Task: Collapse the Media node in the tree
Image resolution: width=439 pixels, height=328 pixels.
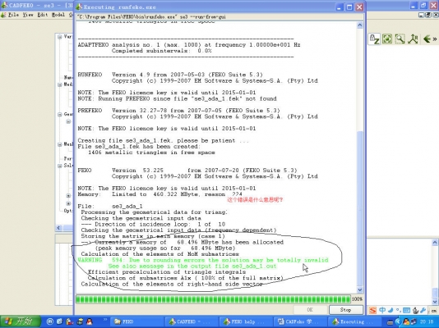Action: (x=60, y=84)
